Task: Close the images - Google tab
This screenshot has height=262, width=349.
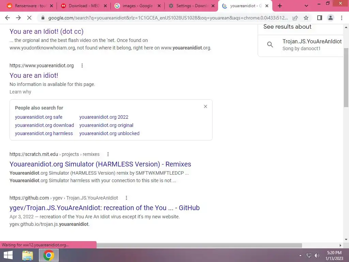Action: tap(159, 6)
